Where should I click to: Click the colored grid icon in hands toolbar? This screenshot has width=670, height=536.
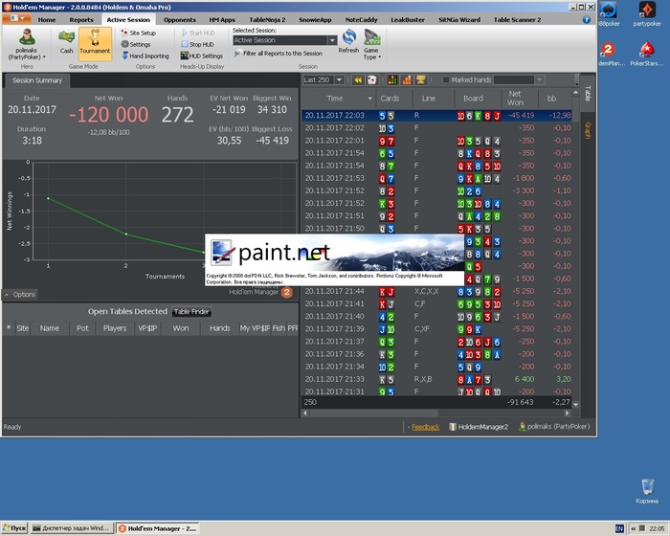pos(392,80)
